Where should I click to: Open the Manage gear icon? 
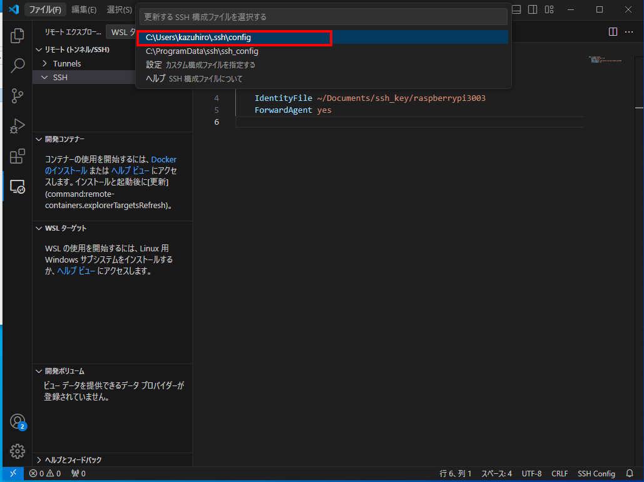(x=18, y=451)
